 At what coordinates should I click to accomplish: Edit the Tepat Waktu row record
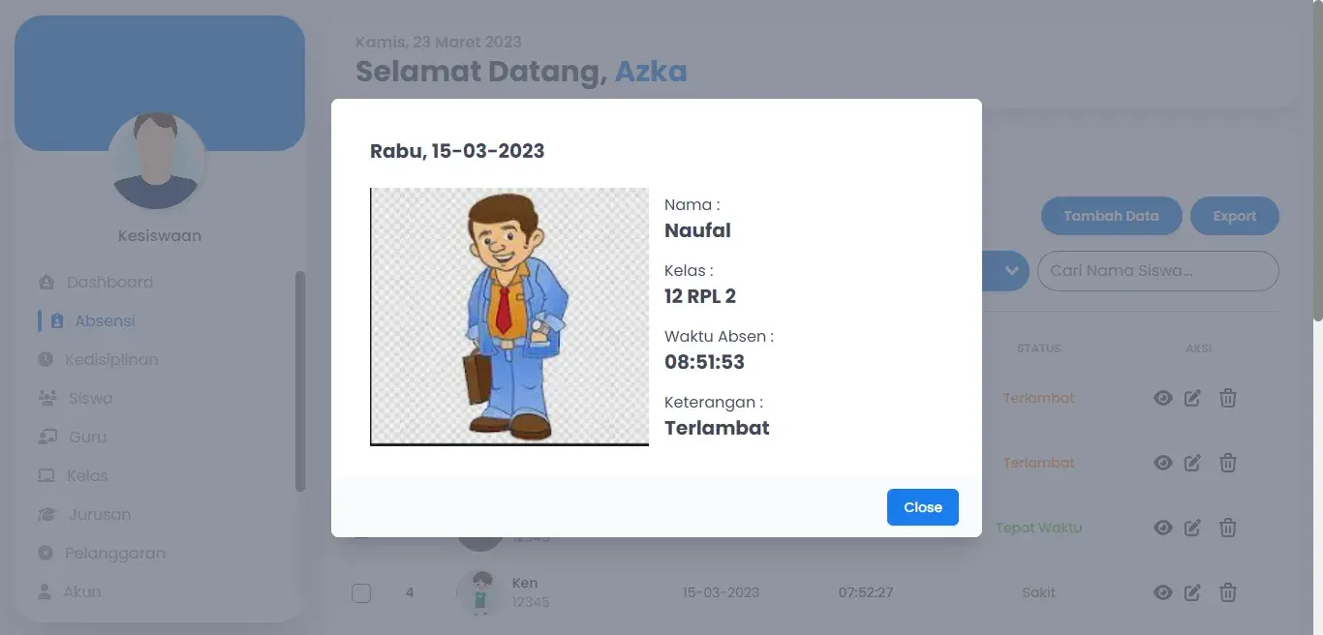point(1192,528)
